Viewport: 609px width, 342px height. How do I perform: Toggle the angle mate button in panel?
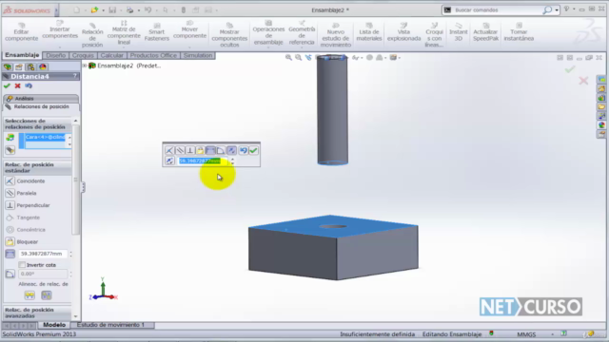[10, 274]
